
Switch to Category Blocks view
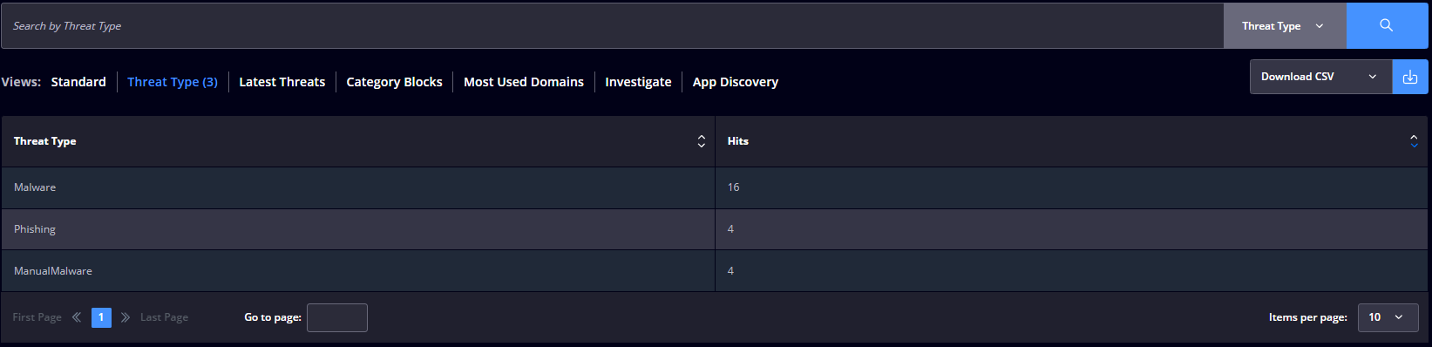click(x=395, y=82)
